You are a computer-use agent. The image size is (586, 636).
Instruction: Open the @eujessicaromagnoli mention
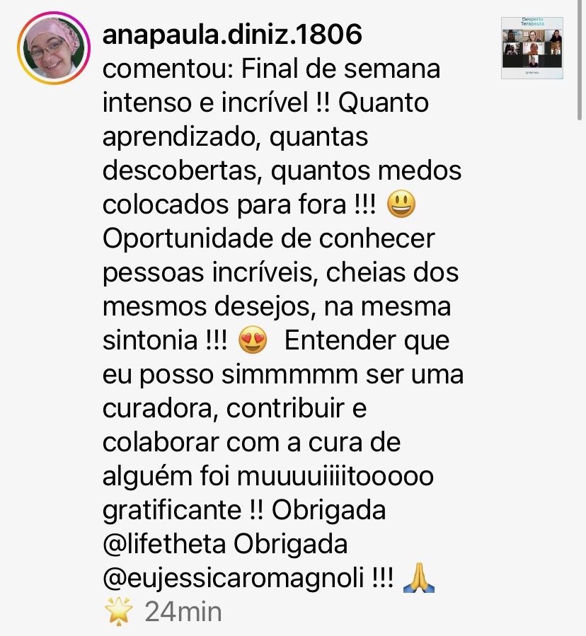coord(234,578)
